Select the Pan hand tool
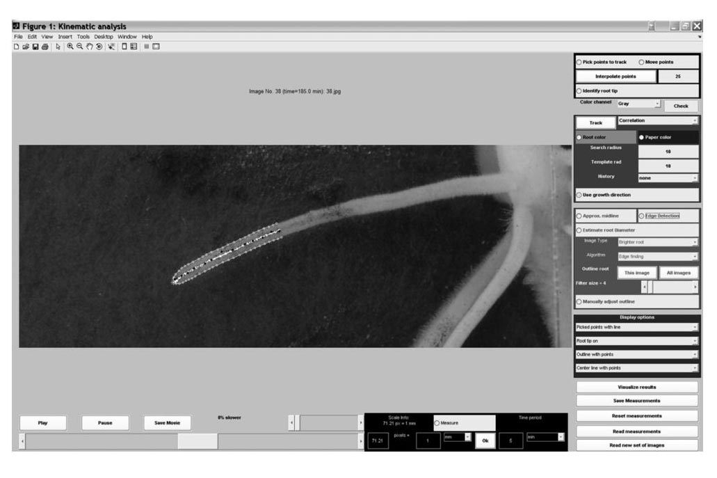This screenshot has height=478, width=717. [90, 47]
